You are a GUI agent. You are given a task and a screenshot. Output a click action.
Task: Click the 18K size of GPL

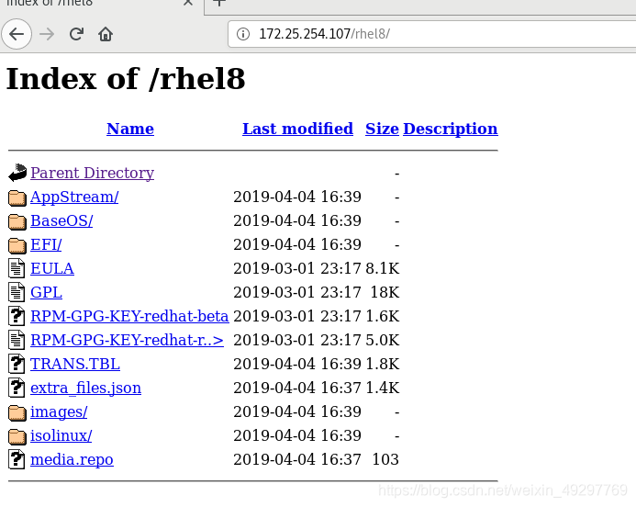point(385,293)
